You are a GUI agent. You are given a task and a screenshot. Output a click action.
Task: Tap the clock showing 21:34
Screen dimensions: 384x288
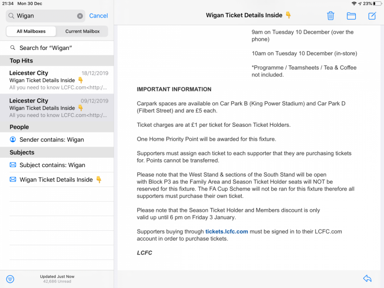point(8,3)
